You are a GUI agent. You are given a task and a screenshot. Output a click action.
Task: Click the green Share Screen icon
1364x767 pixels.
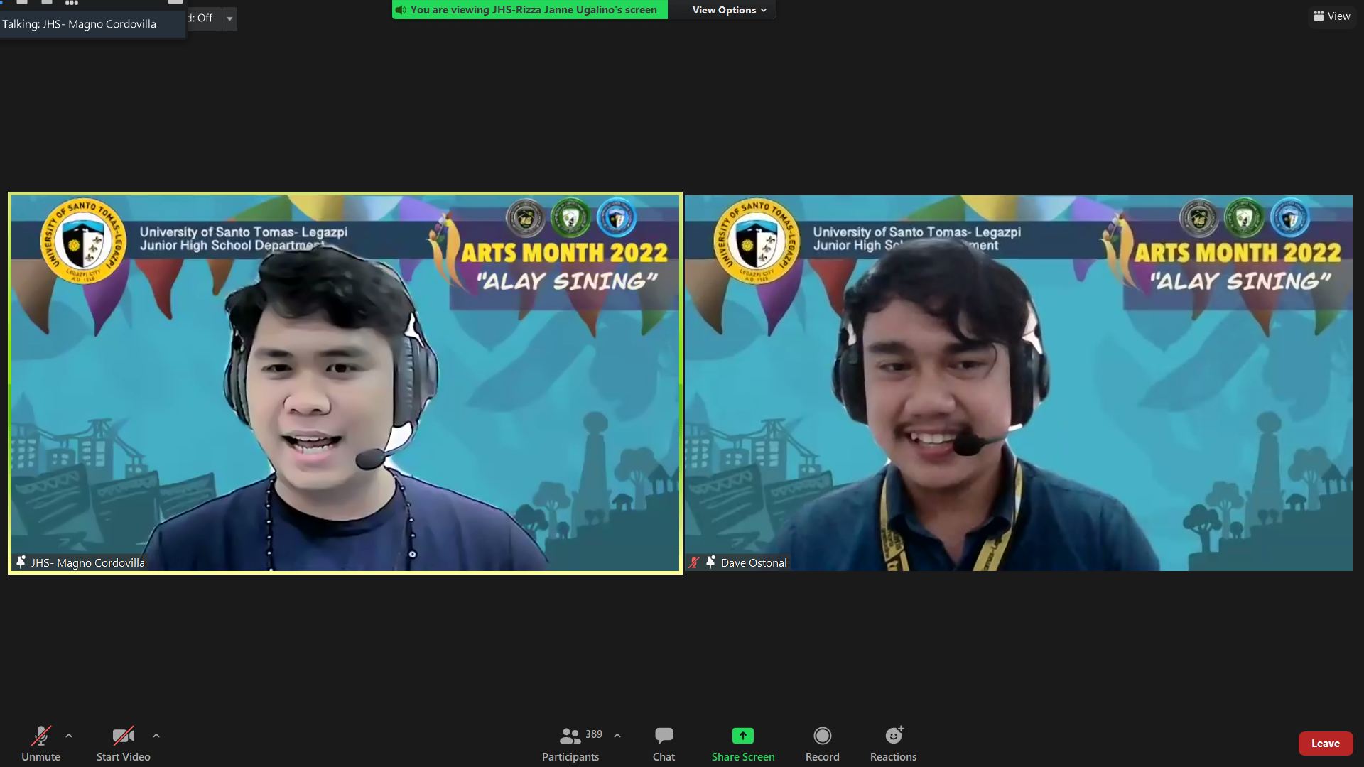742,736
